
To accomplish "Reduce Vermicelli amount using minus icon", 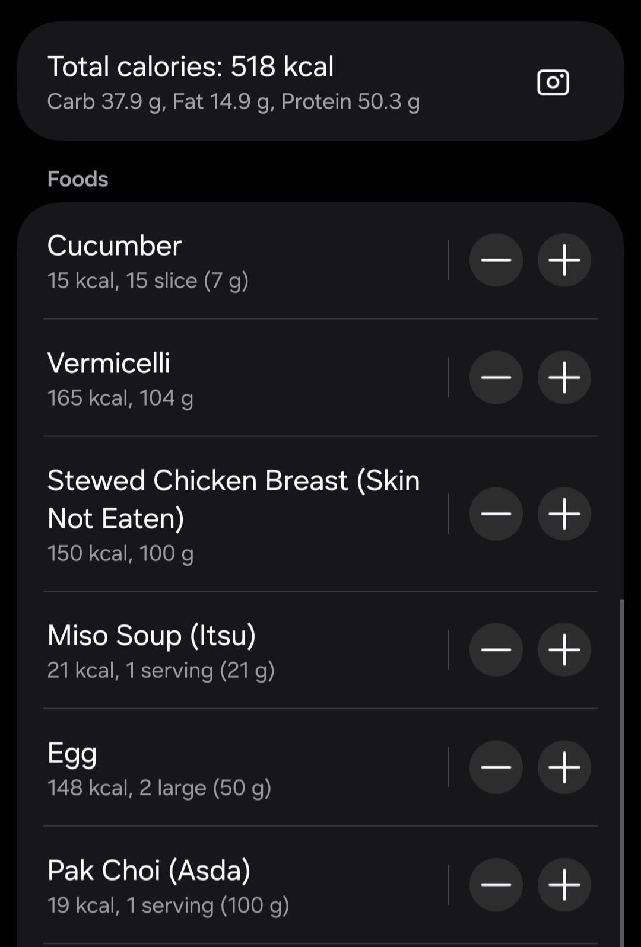I will point(496,377).
